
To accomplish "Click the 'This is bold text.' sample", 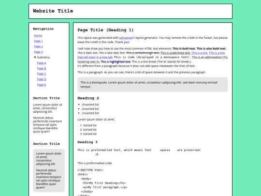I will pyautogui.click(x=184, y=49).
